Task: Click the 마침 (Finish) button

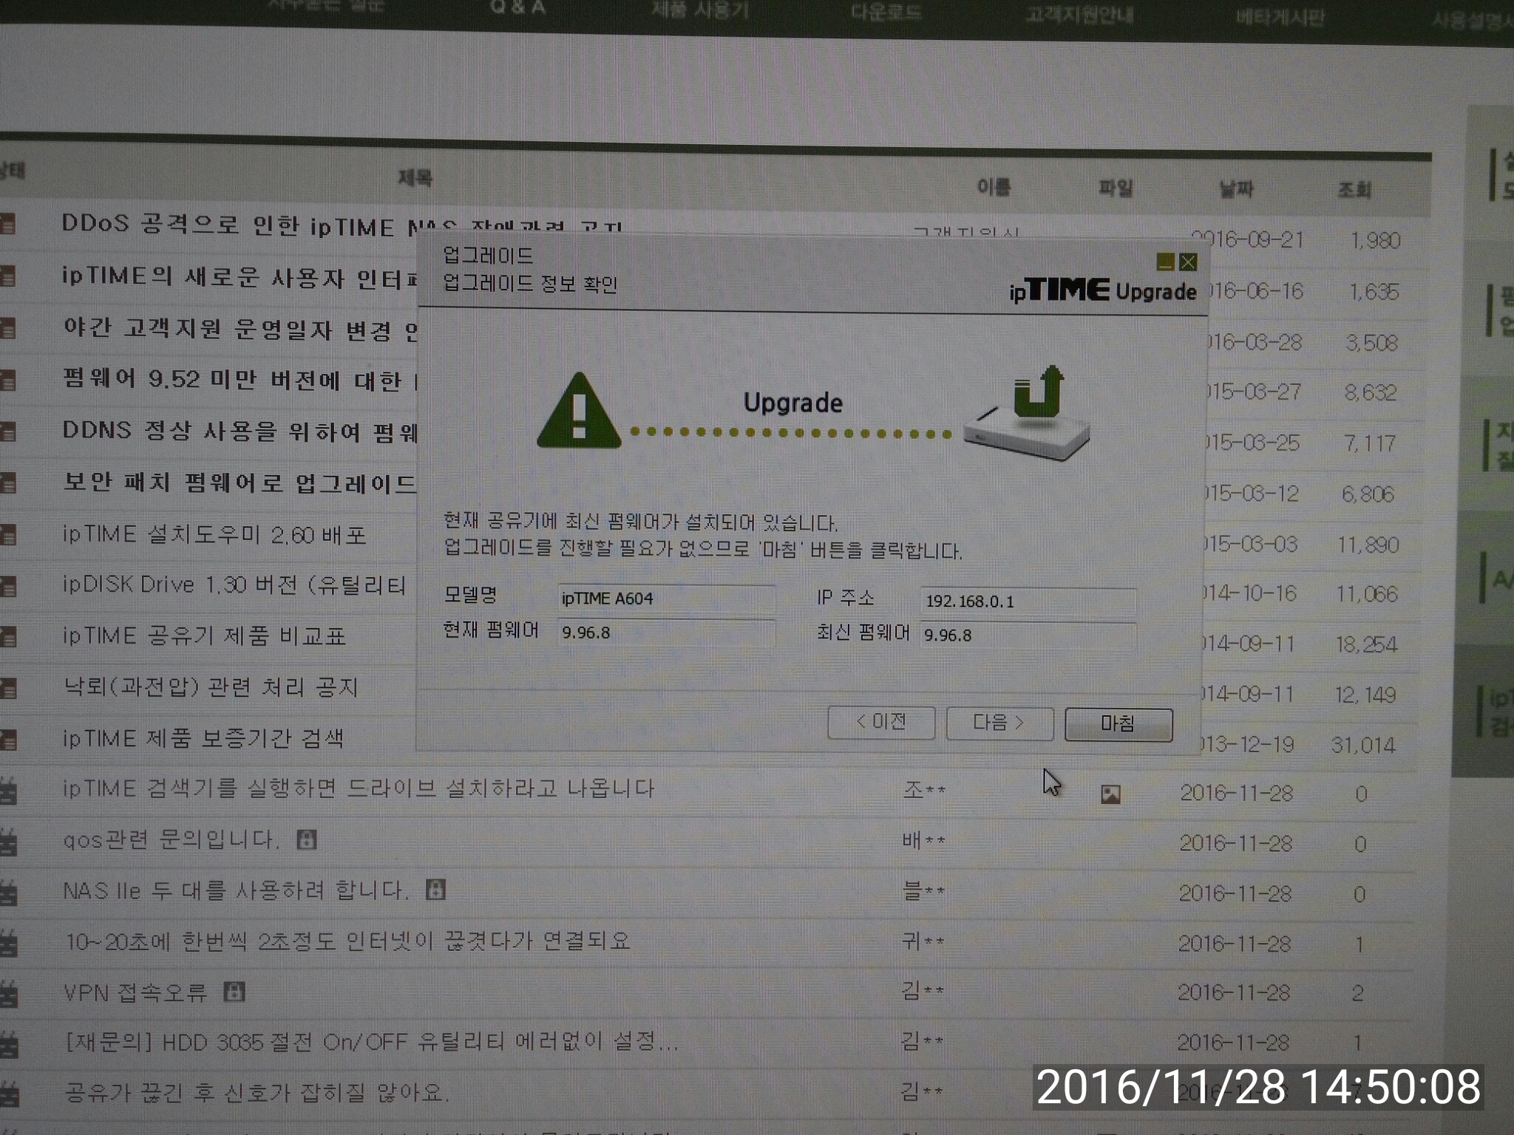Action: pyautogui.click(x=1118, y=723)
